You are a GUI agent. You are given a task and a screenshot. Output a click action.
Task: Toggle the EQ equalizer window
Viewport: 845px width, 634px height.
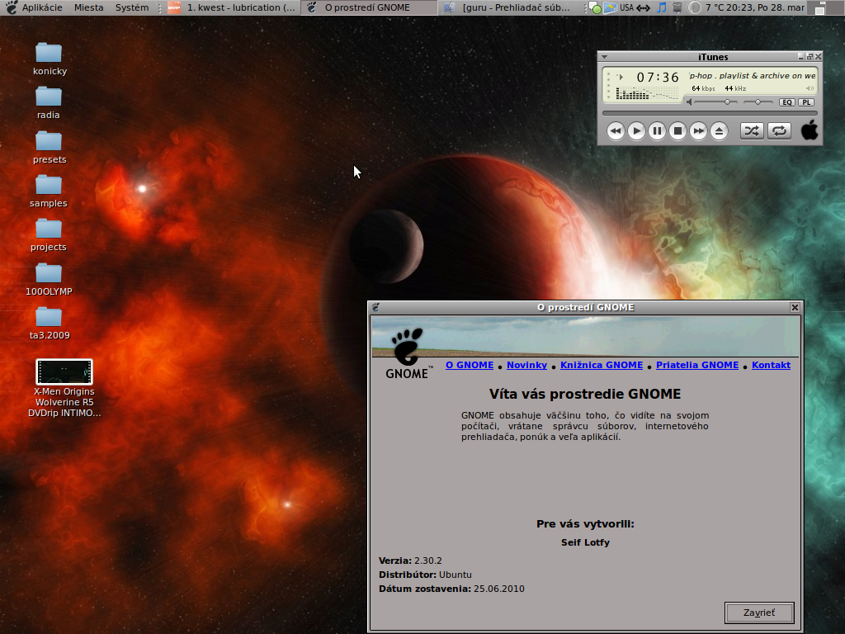pos(786,102)
